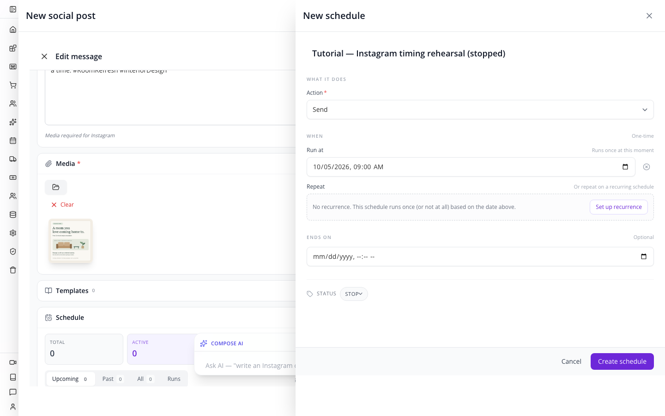Open the shield check sidebar icon

[13, 251]
